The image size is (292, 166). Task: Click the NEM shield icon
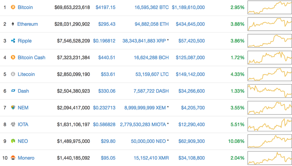click(13, 107)
